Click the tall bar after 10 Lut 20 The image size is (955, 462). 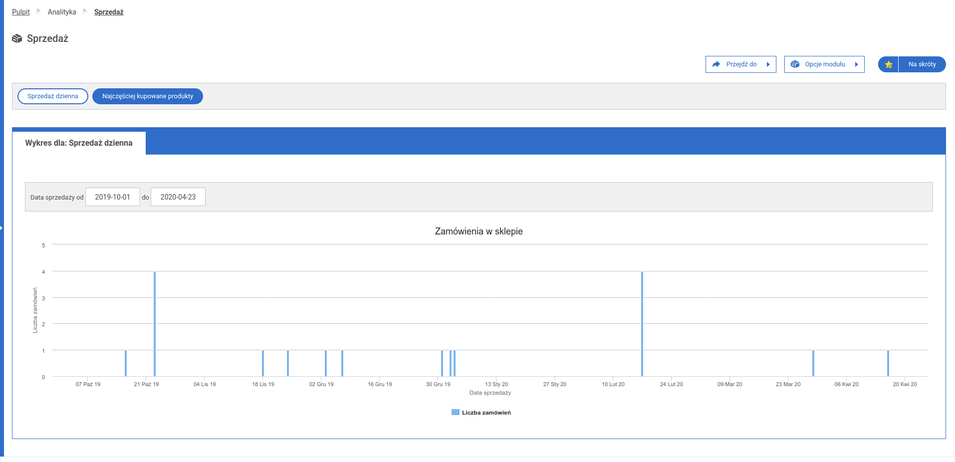(x=642, y=324)
